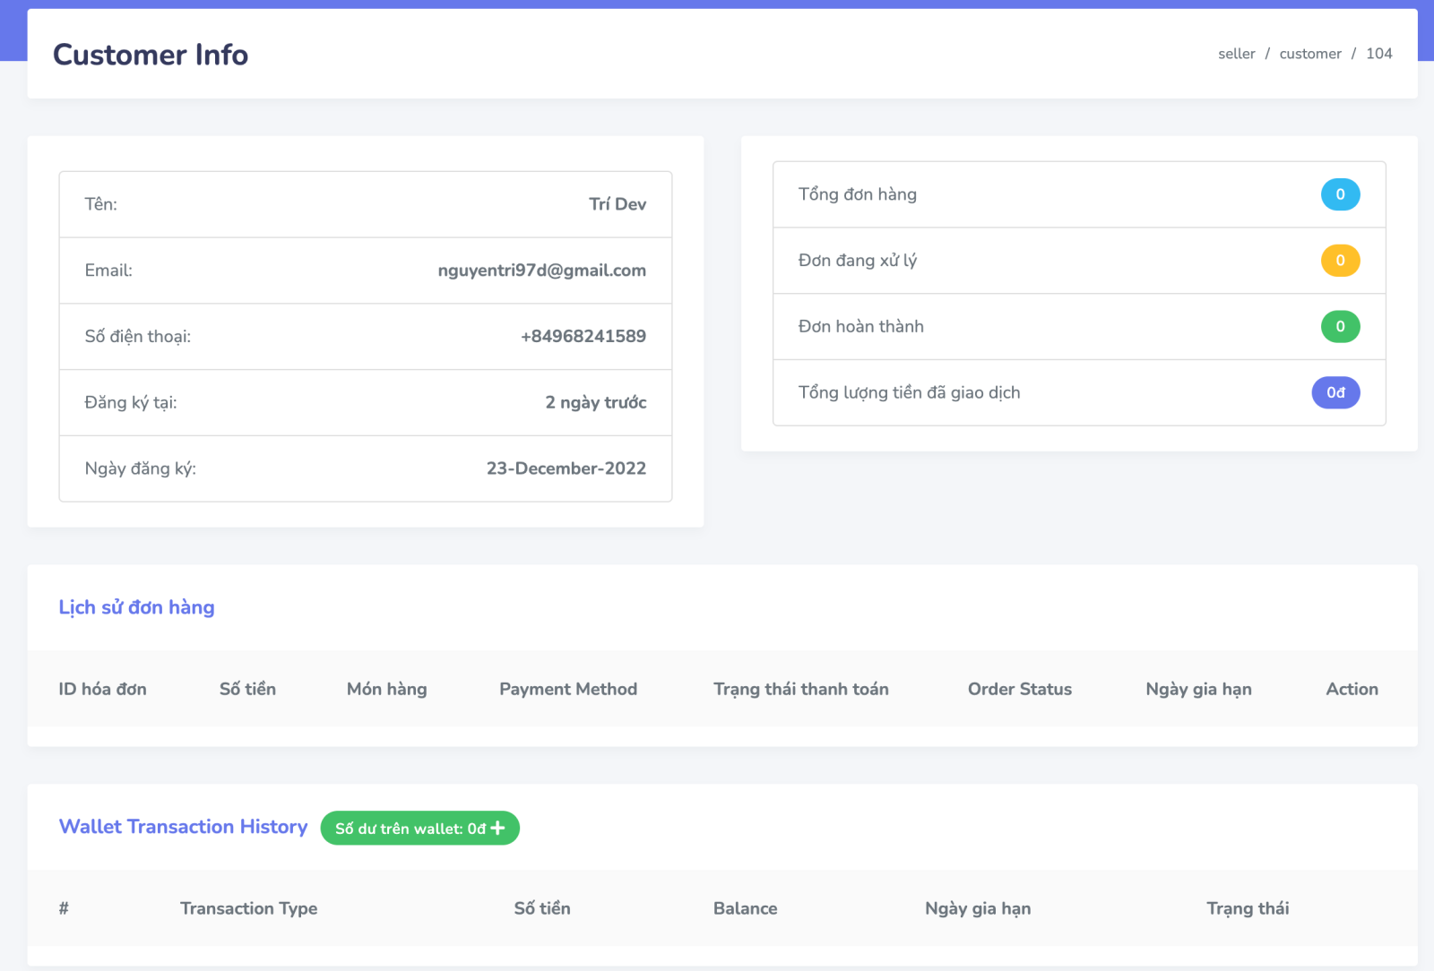
Task: Open the seller breadcrumb link
Action: 1236,54
